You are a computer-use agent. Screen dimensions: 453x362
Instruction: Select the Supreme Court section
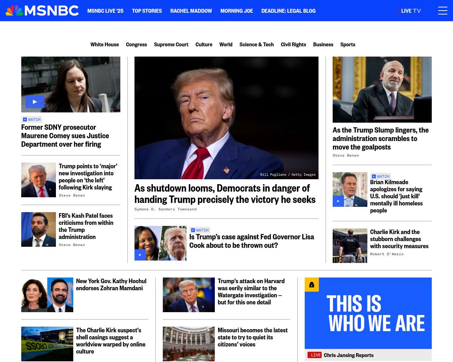click(x=171, y=45)
